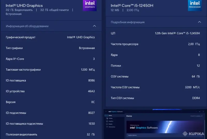This screenshot has height=139, width=207.
Task: Maximize the Intel Graphics Software window
Action: click(x=199, y=111)
